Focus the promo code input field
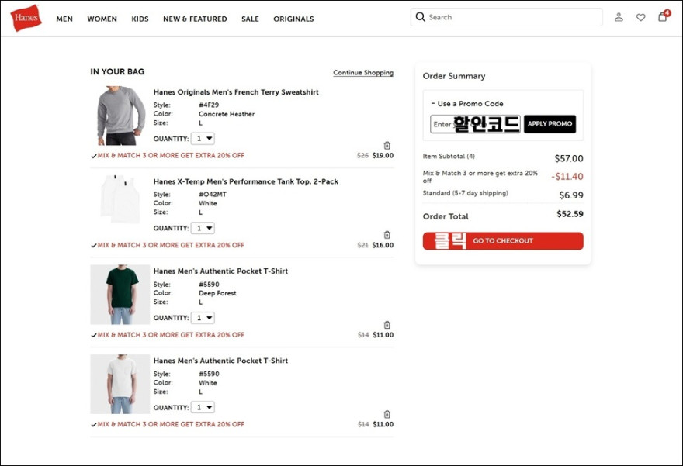The image size is (683, 466). 475,124
